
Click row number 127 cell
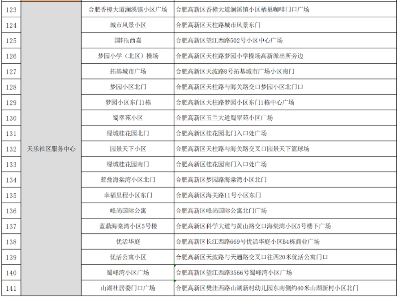point(11,71)
